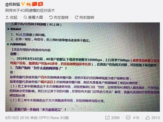
Task: Click the Hong Kong flag icon
Action: coord(41,4)
